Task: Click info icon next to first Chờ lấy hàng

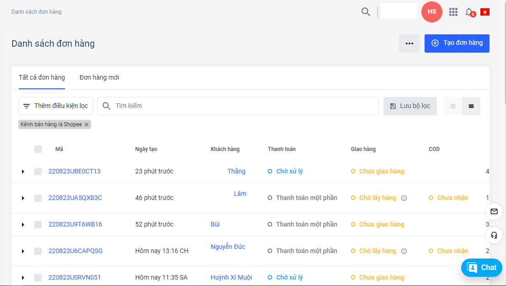Action: click(404, 198)
